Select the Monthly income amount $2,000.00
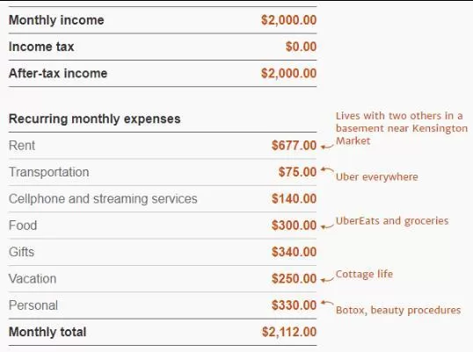473x352 pixels. pos(288,20)
